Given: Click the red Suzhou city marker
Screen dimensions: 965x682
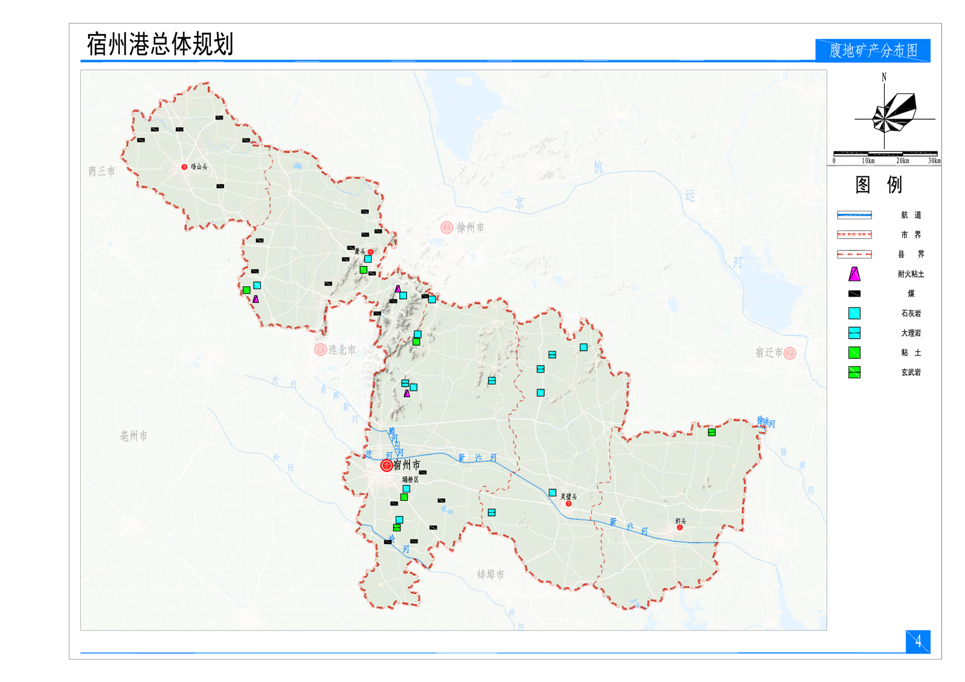Looking at the screenshot, I should (x=386, y=466).
